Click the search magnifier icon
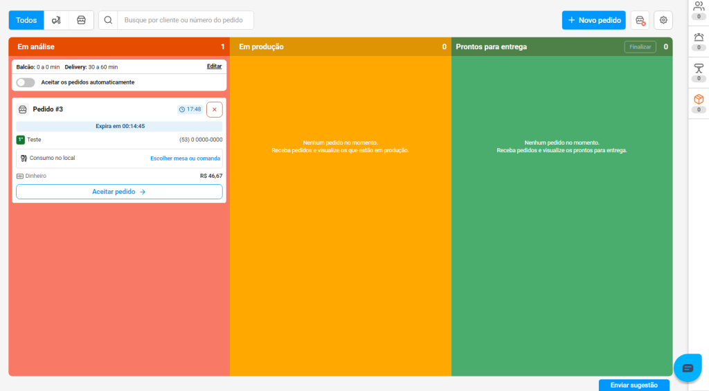Screen dimensions: 709x391 tap(108, 20)
